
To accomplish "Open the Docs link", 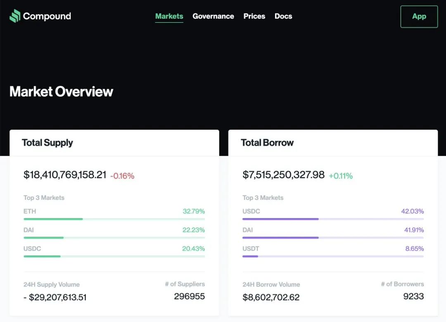I will point(283,16).
